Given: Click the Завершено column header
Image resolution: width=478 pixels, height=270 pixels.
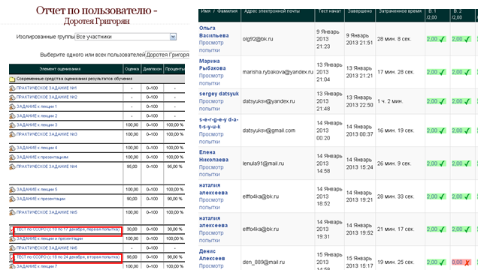Looking at the screenshot, I should click(360, 11).
